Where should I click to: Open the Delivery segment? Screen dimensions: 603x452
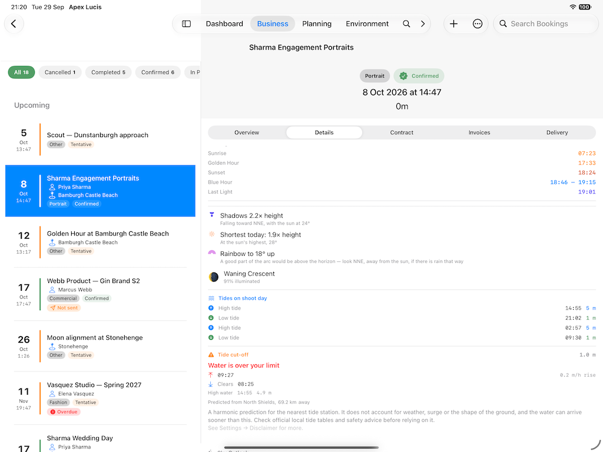coord(557,132)
